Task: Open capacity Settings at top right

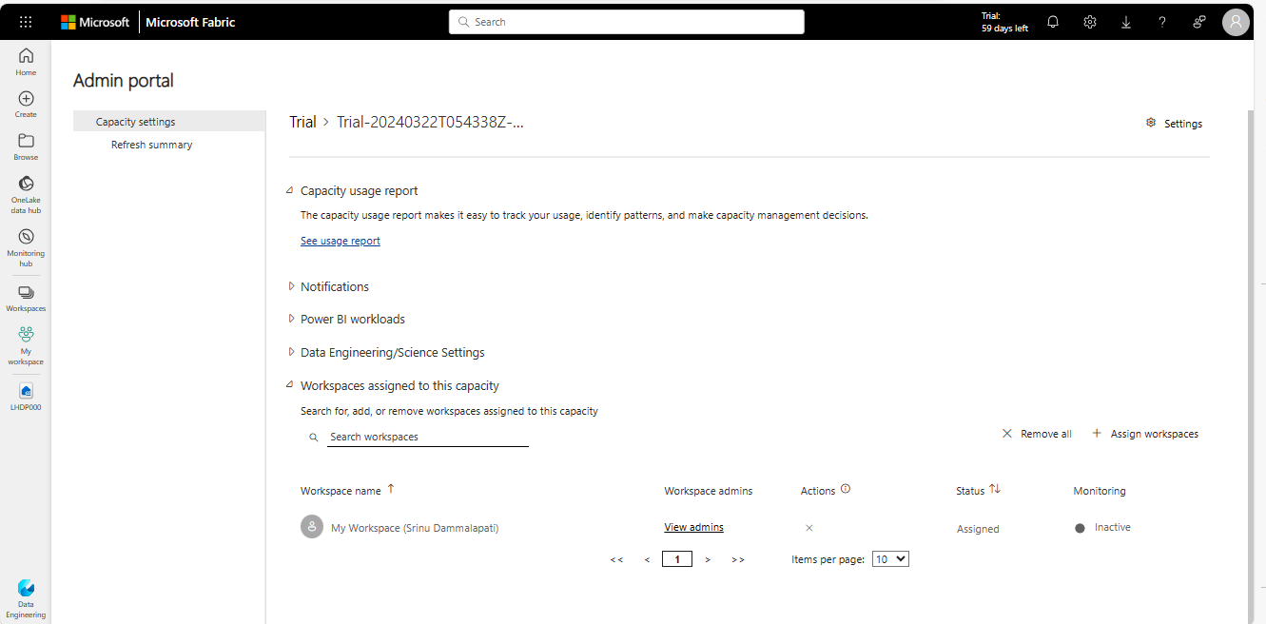Action: pyautogui.click(x=1175, y=124)
